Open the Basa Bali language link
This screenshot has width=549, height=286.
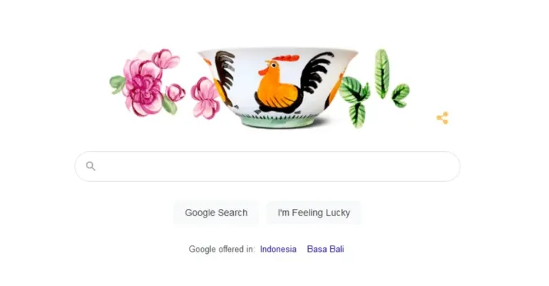click(325, 249)
